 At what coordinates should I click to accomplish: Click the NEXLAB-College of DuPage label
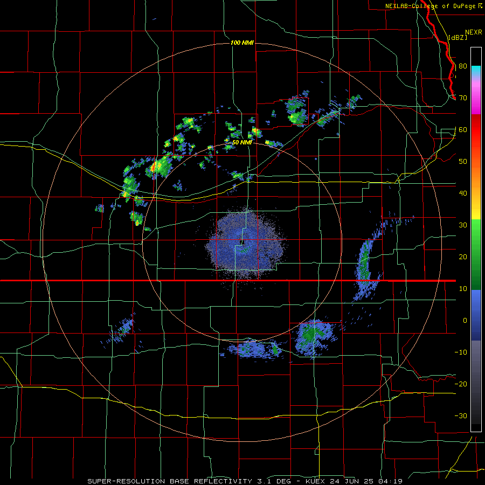coord(431,6)
